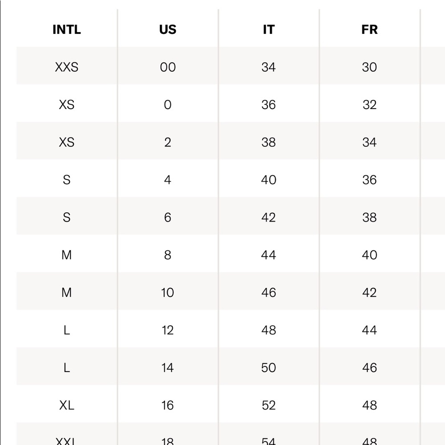Select US size 4 cell
Screen dimensions: 445x445
click(167, 180)
